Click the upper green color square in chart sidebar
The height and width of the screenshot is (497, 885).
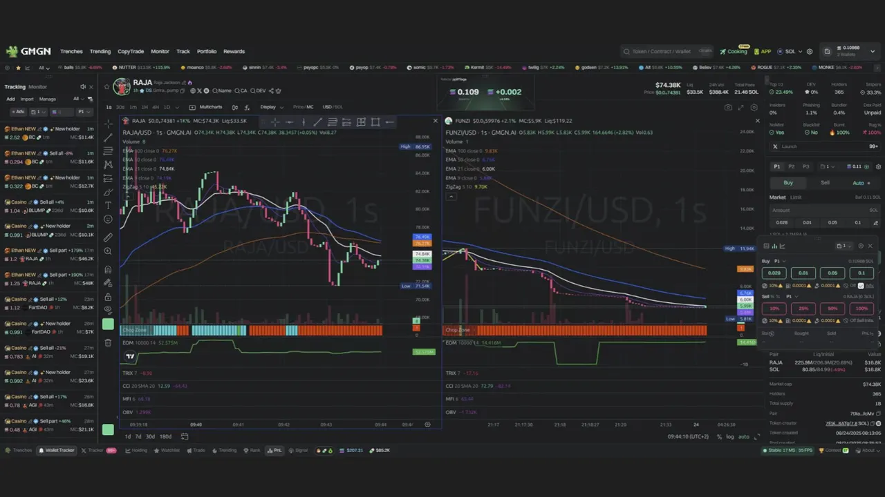[x=108, y=324]
